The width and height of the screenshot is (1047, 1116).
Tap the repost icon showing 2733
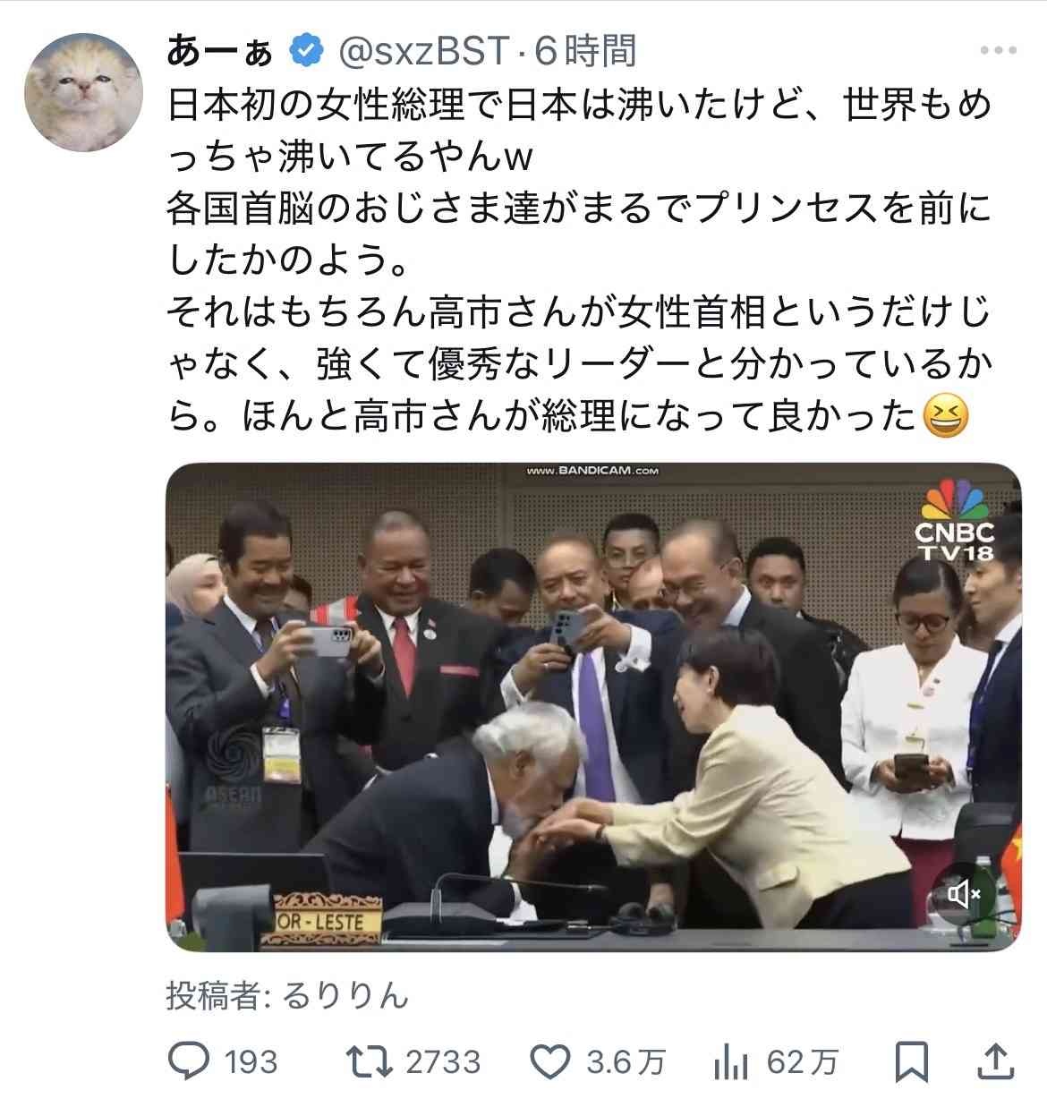(x=370, y=1061)
